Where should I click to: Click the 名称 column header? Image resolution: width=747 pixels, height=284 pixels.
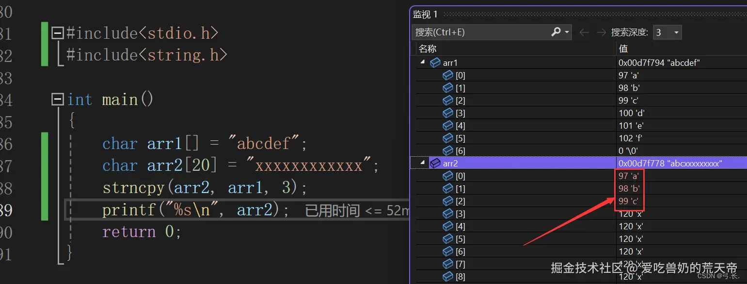coord(427,48)
